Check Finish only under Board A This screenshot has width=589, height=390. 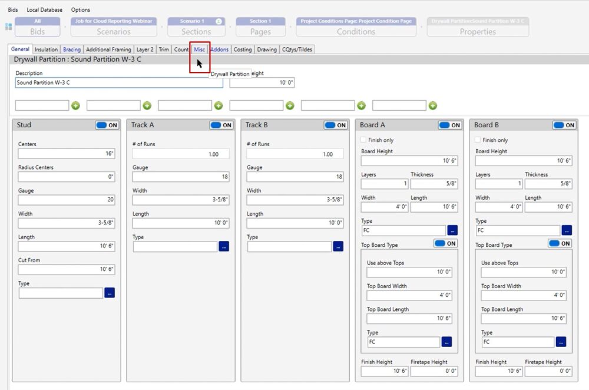pos(363,140)
